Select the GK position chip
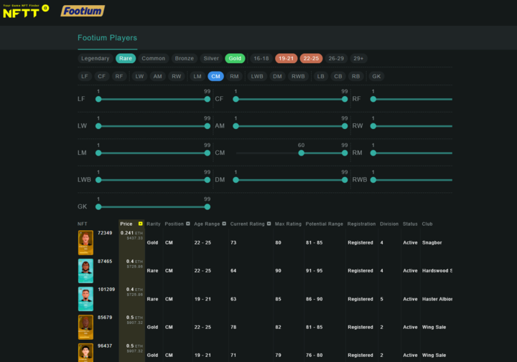The image size is (517, 362). click(x=376, y=77)
